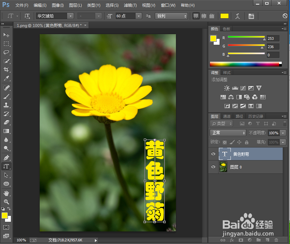Add Brightness/Contrast adjustment

pyautogui.click(x=227, y=88)
